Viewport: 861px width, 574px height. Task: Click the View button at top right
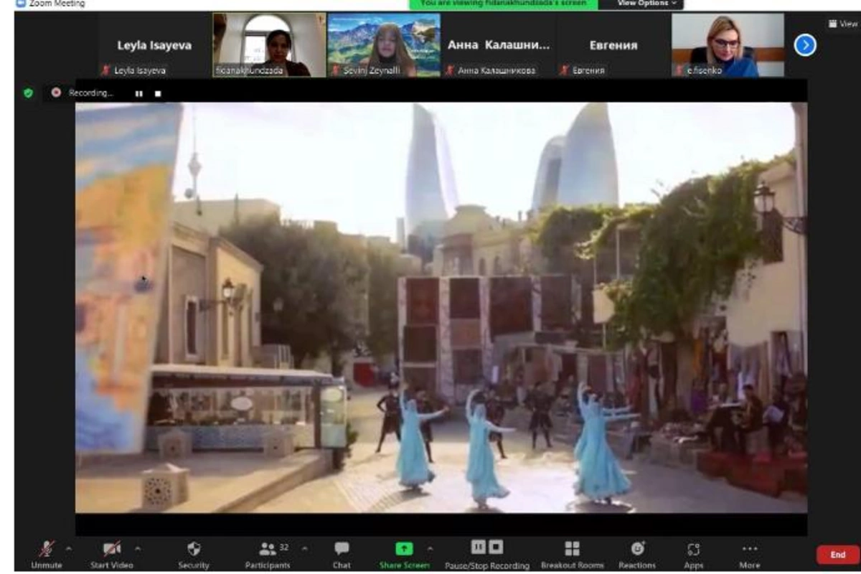[x=844, y=24]
